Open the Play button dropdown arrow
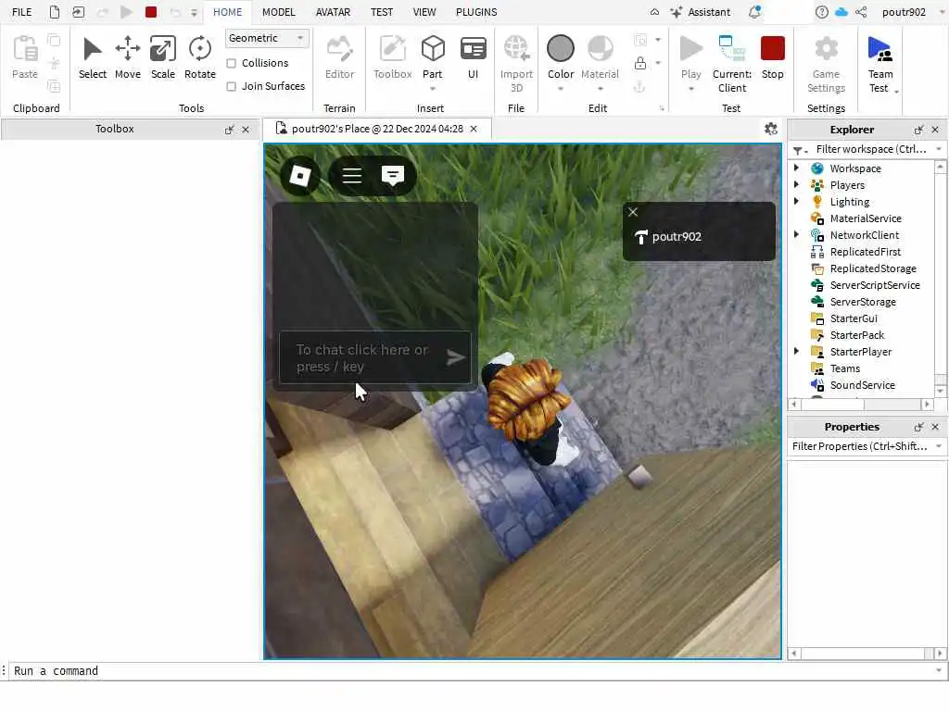The width and height of the screenshot is (949, 711). click(x=690, y=90)
